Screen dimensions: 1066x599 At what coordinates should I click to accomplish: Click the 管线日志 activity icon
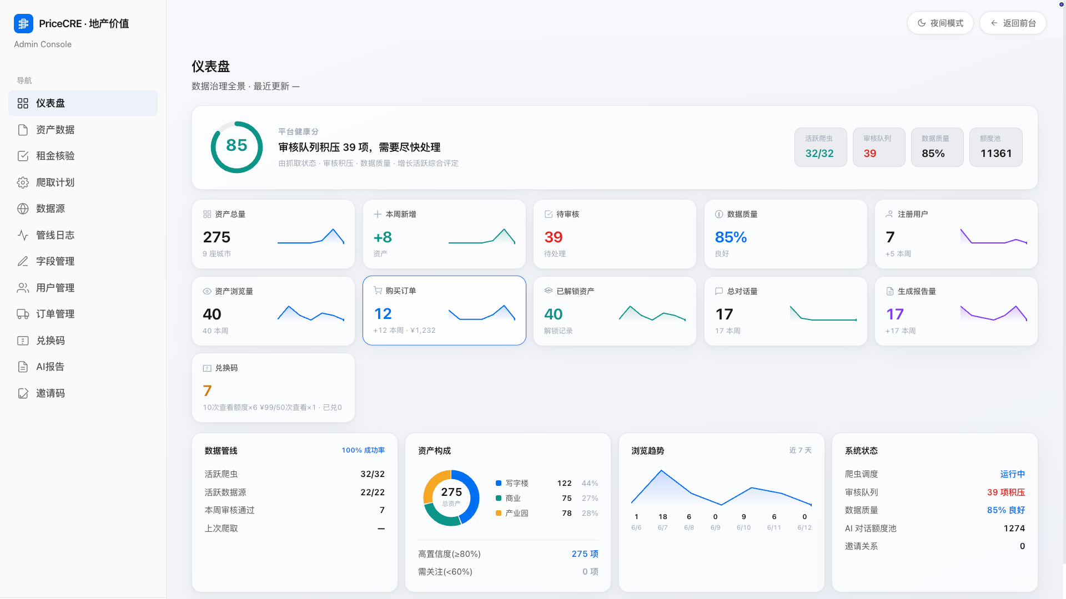(x=23, y=235)
